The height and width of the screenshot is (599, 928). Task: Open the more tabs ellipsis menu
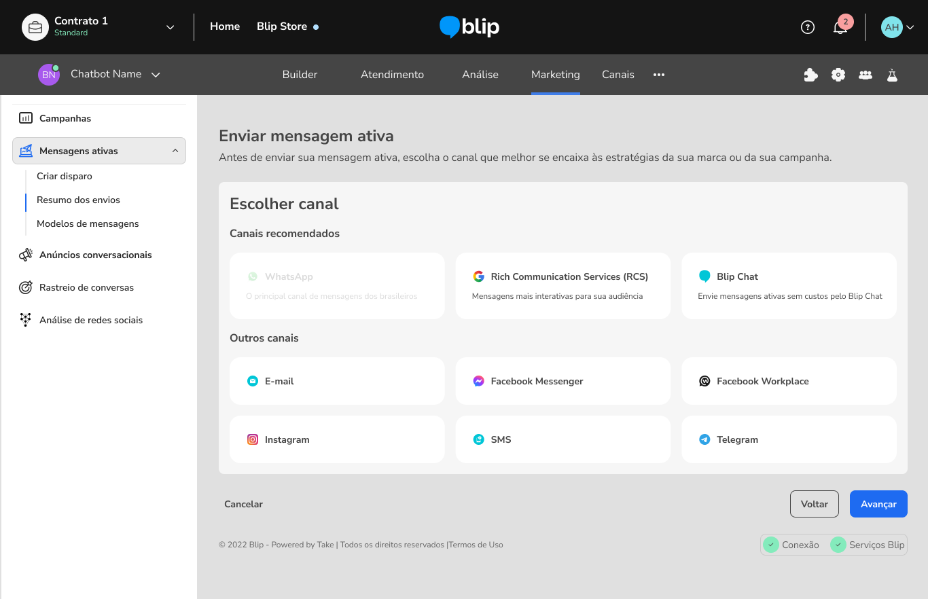[x=658, y=75]
